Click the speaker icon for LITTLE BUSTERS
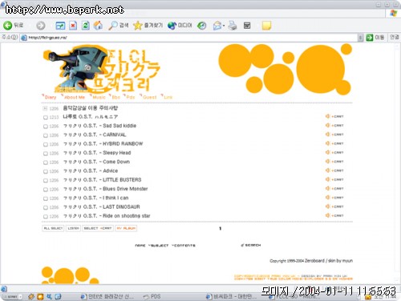This screenshot has height=301, width=401. click(327, 179)
